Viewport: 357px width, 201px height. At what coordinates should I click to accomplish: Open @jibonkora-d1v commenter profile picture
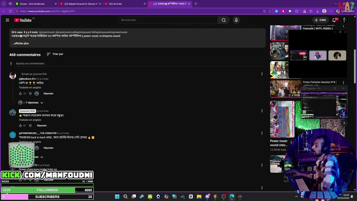(x=13, y=76)
